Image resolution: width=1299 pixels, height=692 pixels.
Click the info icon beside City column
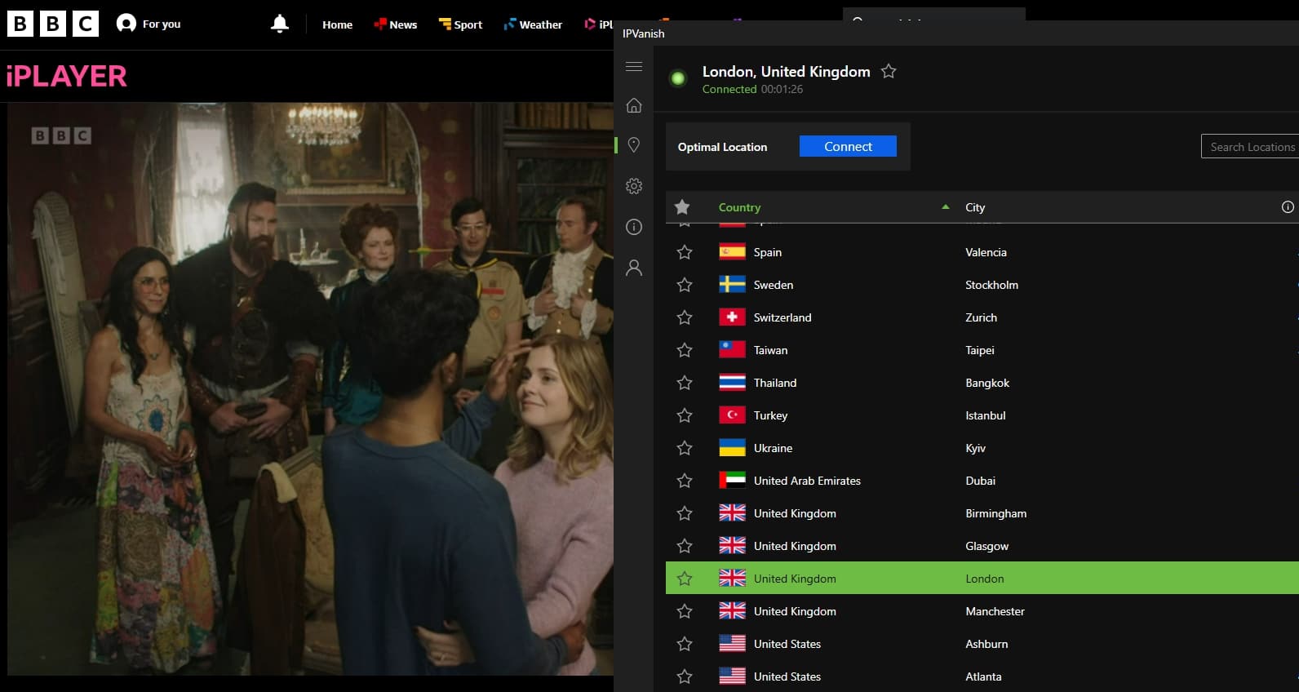1288,207
